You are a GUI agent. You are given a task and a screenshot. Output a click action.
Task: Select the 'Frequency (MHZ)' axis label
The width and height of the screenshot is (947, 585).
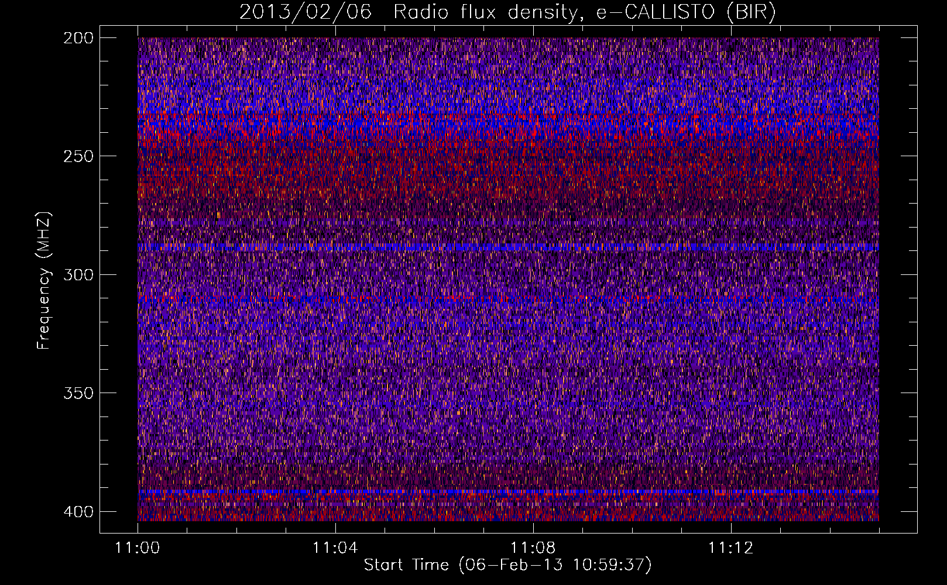[44, 281]
